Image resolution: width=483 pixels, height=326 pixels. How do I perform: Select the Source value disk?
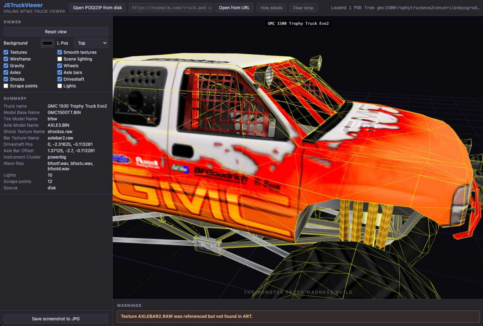pos(52,188)
